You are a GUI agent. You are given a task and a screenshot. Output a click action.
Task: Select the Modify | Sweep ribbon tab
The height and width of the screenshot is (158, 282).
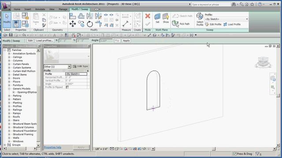coord(80,9)
